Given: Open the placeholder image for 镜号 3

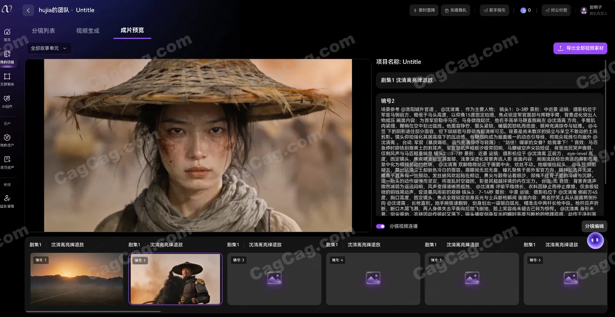Looking at the screenshot, I should point(274,278).
